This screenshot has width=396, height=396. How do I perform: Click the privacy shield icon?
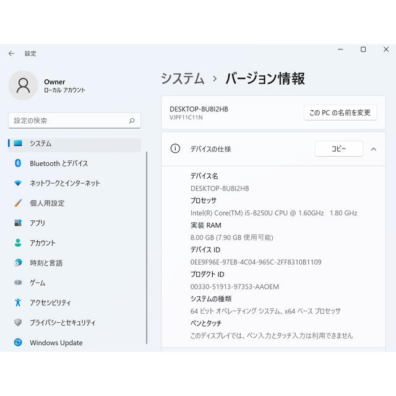coord(18,322)
